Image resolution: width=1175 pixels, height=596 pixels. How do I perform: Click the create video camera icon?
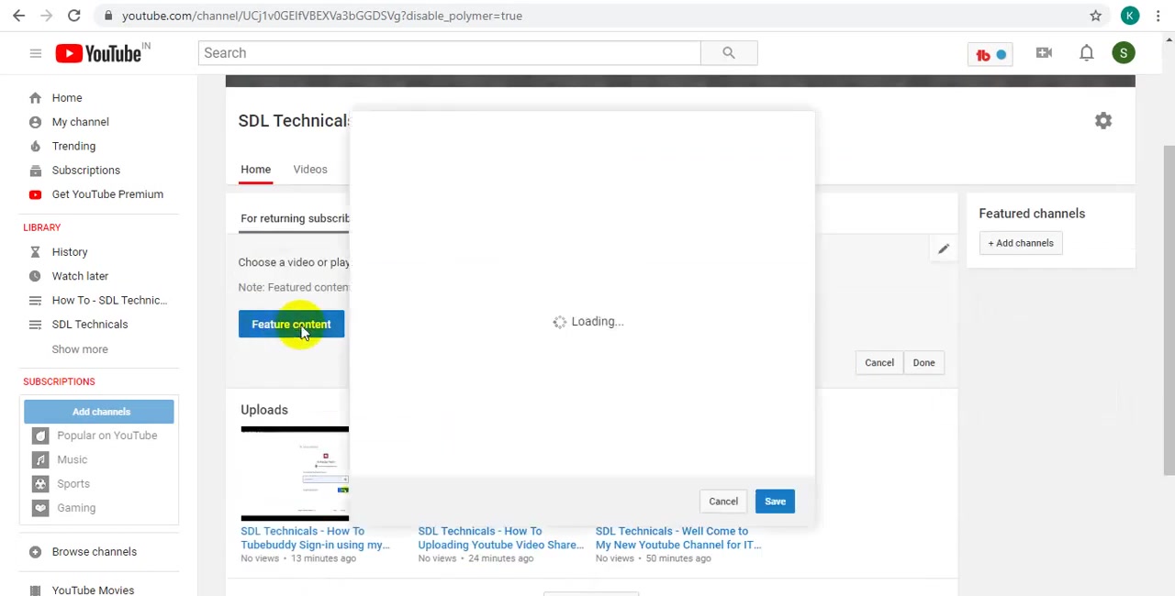tap(1044, 53)
